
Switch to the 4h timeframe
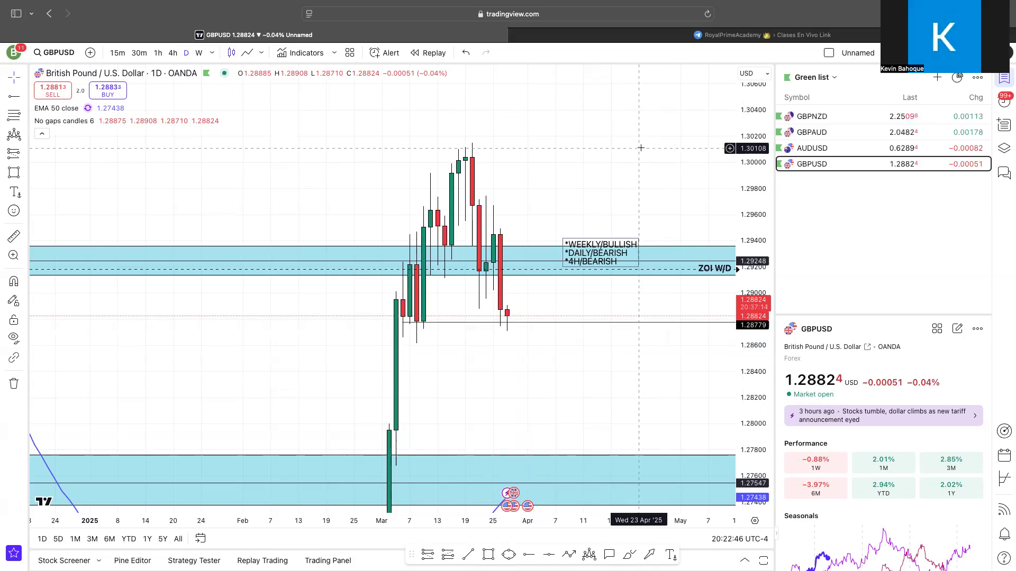click(173, 52)
